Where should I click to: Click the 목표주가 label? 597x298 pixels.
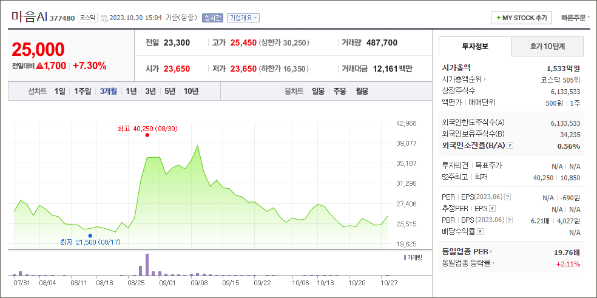488,165
